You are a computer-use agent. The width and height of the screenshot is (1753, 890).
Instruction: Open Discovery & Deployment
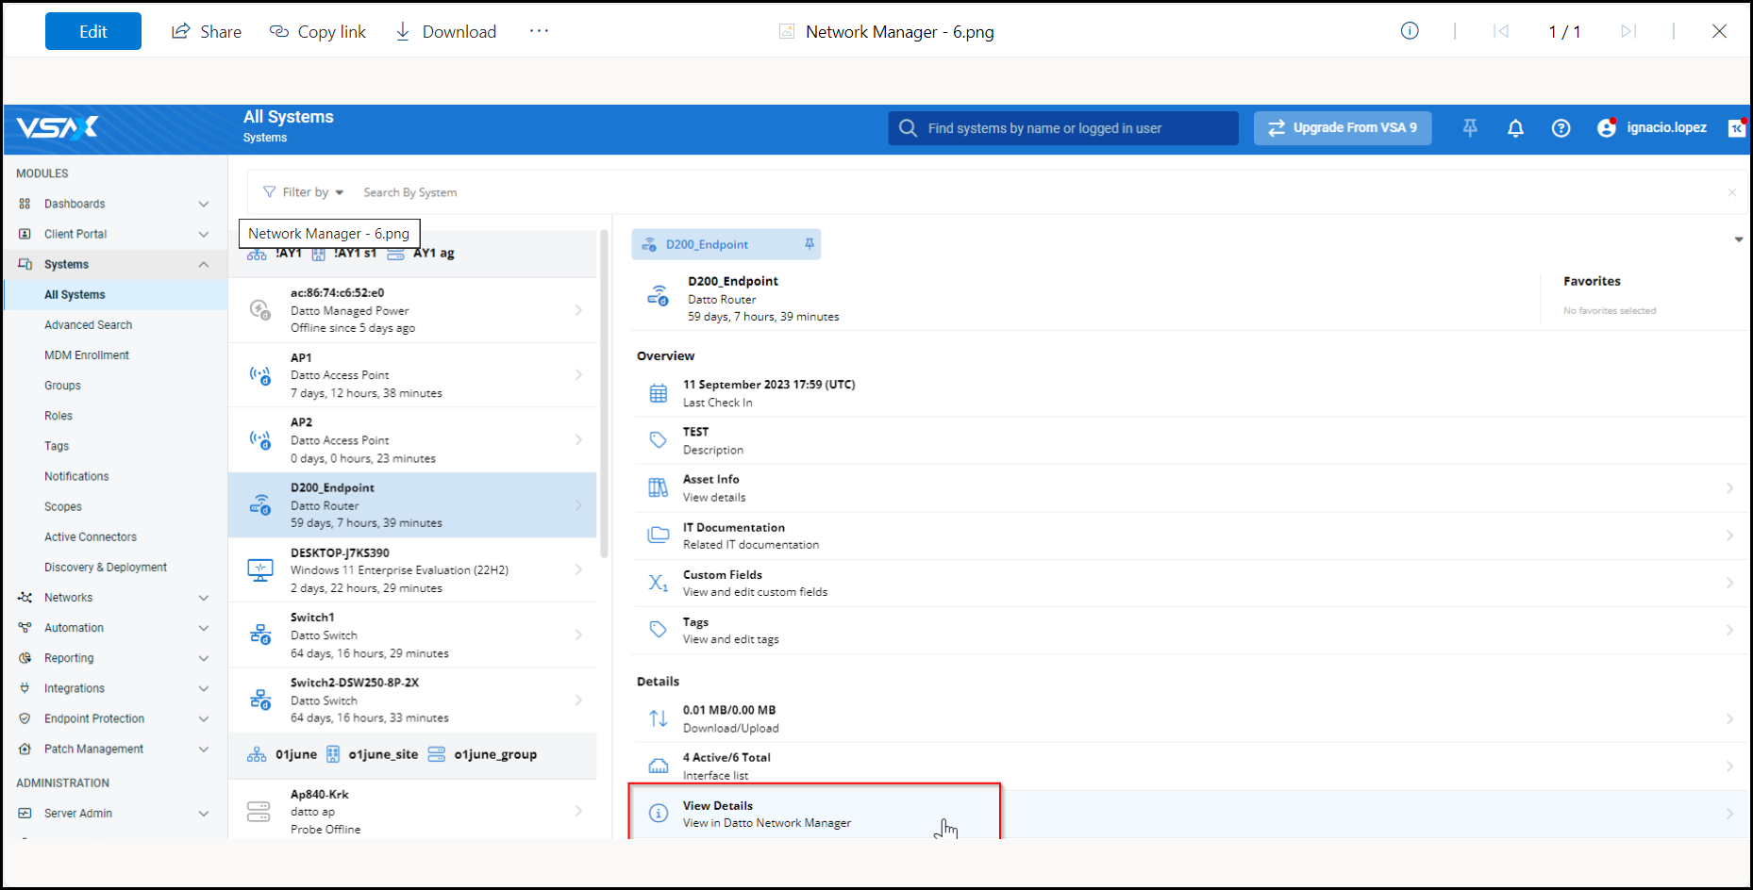[106, 567]
